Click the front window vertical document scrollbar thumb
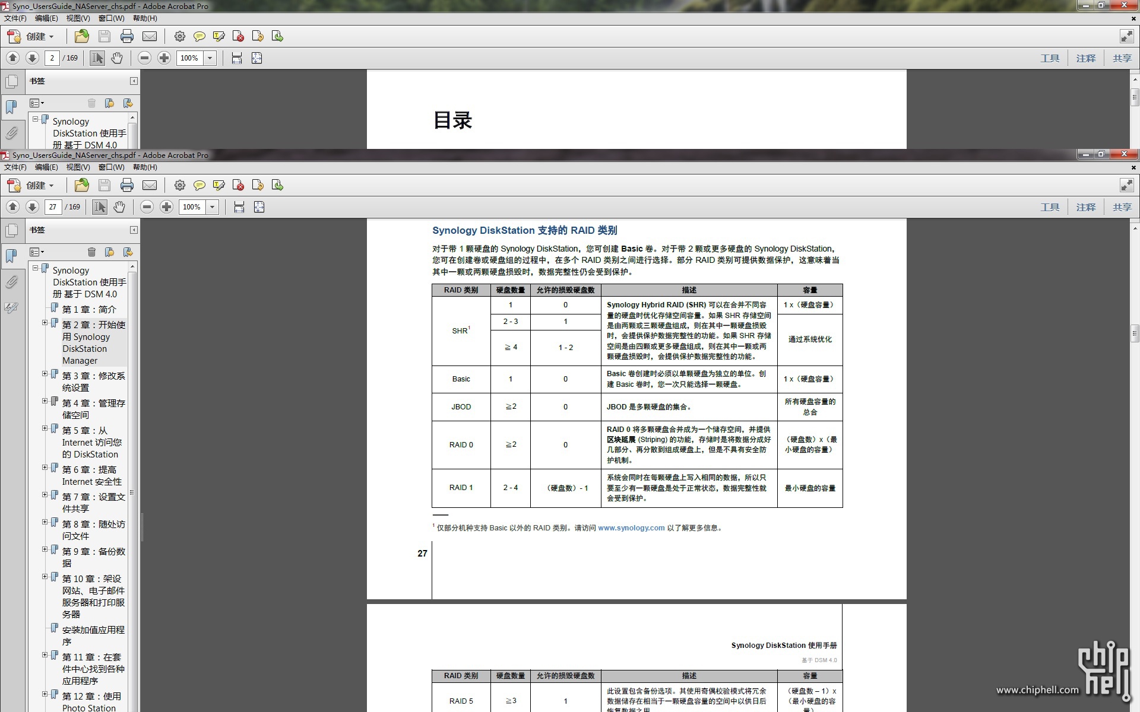 click(x=1135, y=333)
